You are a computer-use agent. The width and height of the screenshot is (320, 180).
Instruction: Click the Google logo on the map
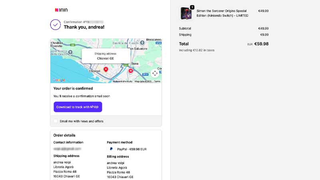pos(58,80)
